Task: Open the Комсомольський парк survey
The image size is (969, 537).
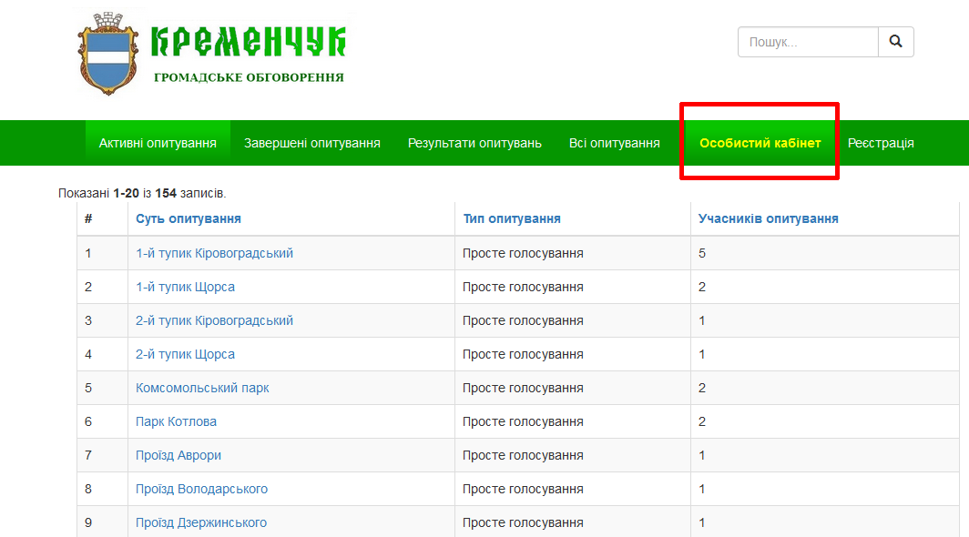Action: click(202, 388)
